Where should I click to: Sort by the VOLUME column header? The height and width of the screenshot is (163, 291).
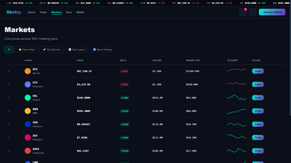[157, 61]
